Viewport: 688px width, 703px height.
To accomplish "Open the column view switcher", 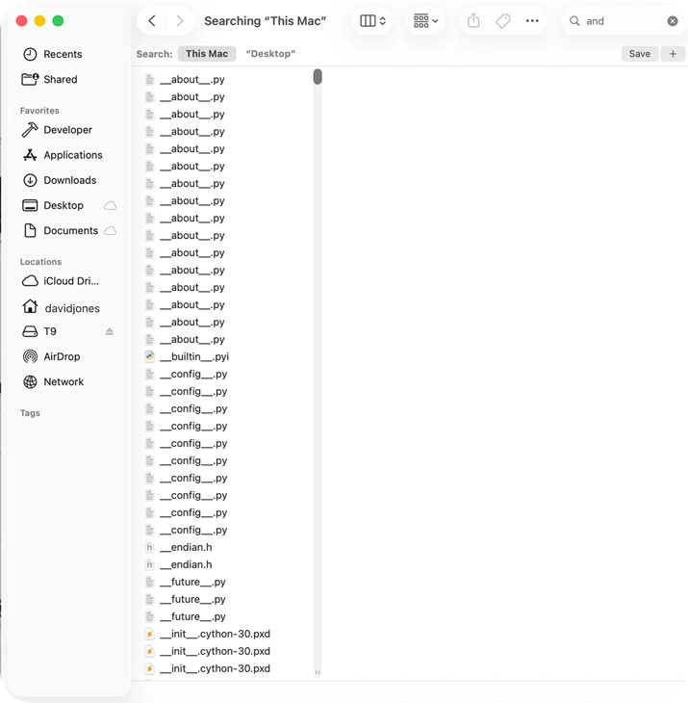I will 372,20.
